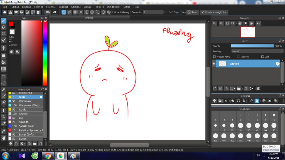
Task: Select the Eraser tool in left toolbar
Action: point(3,27)
